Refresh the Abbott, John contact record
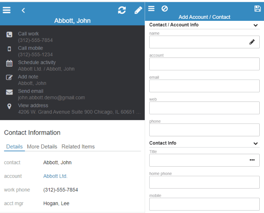Screen dimensions: 264x213 pos(122,10)
